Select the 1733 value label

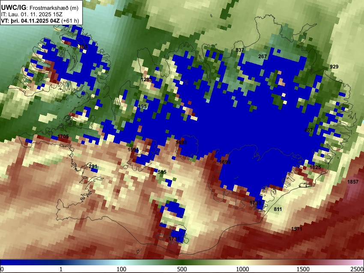[x=255, y=202]
